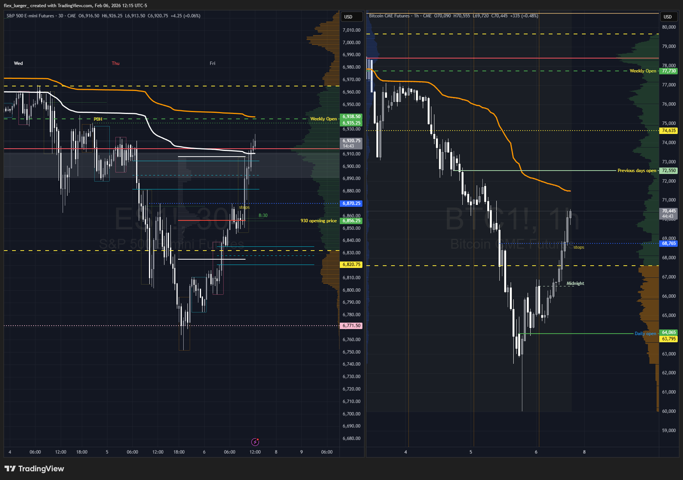Click the Bitcoin CME Futures symbol title
Viewport: 683px width, 480px height.
coord(389,16)
